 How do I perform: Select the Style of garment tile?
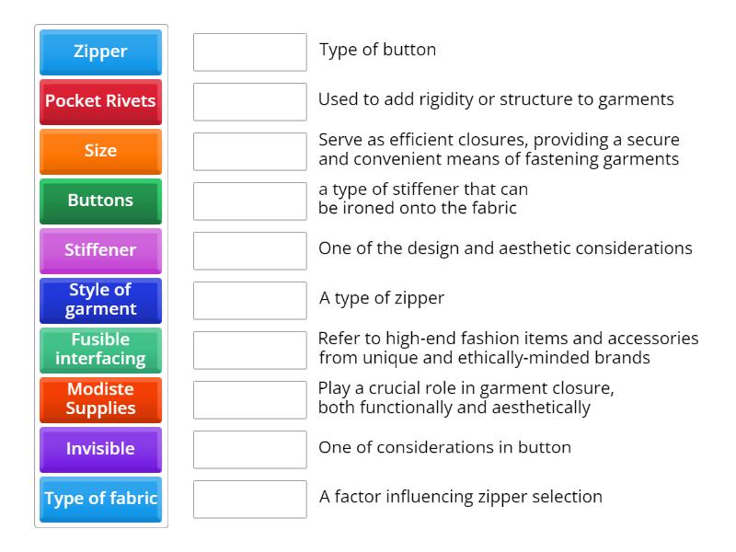[100, 300]
